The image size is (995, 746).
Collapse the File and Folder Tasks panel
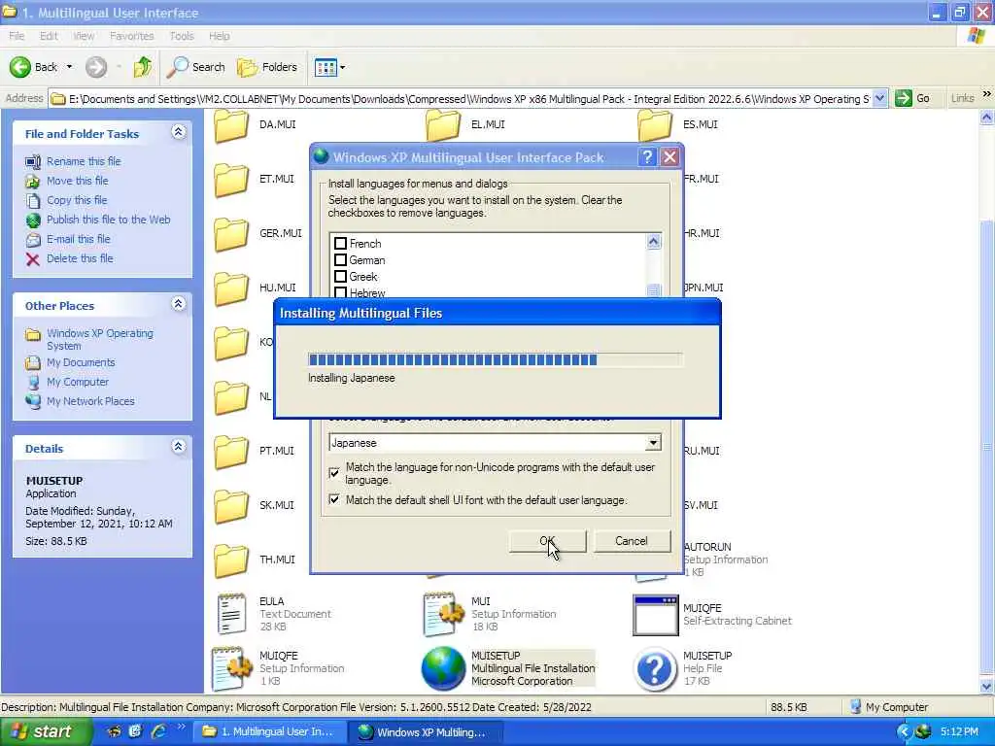point(179,132)
